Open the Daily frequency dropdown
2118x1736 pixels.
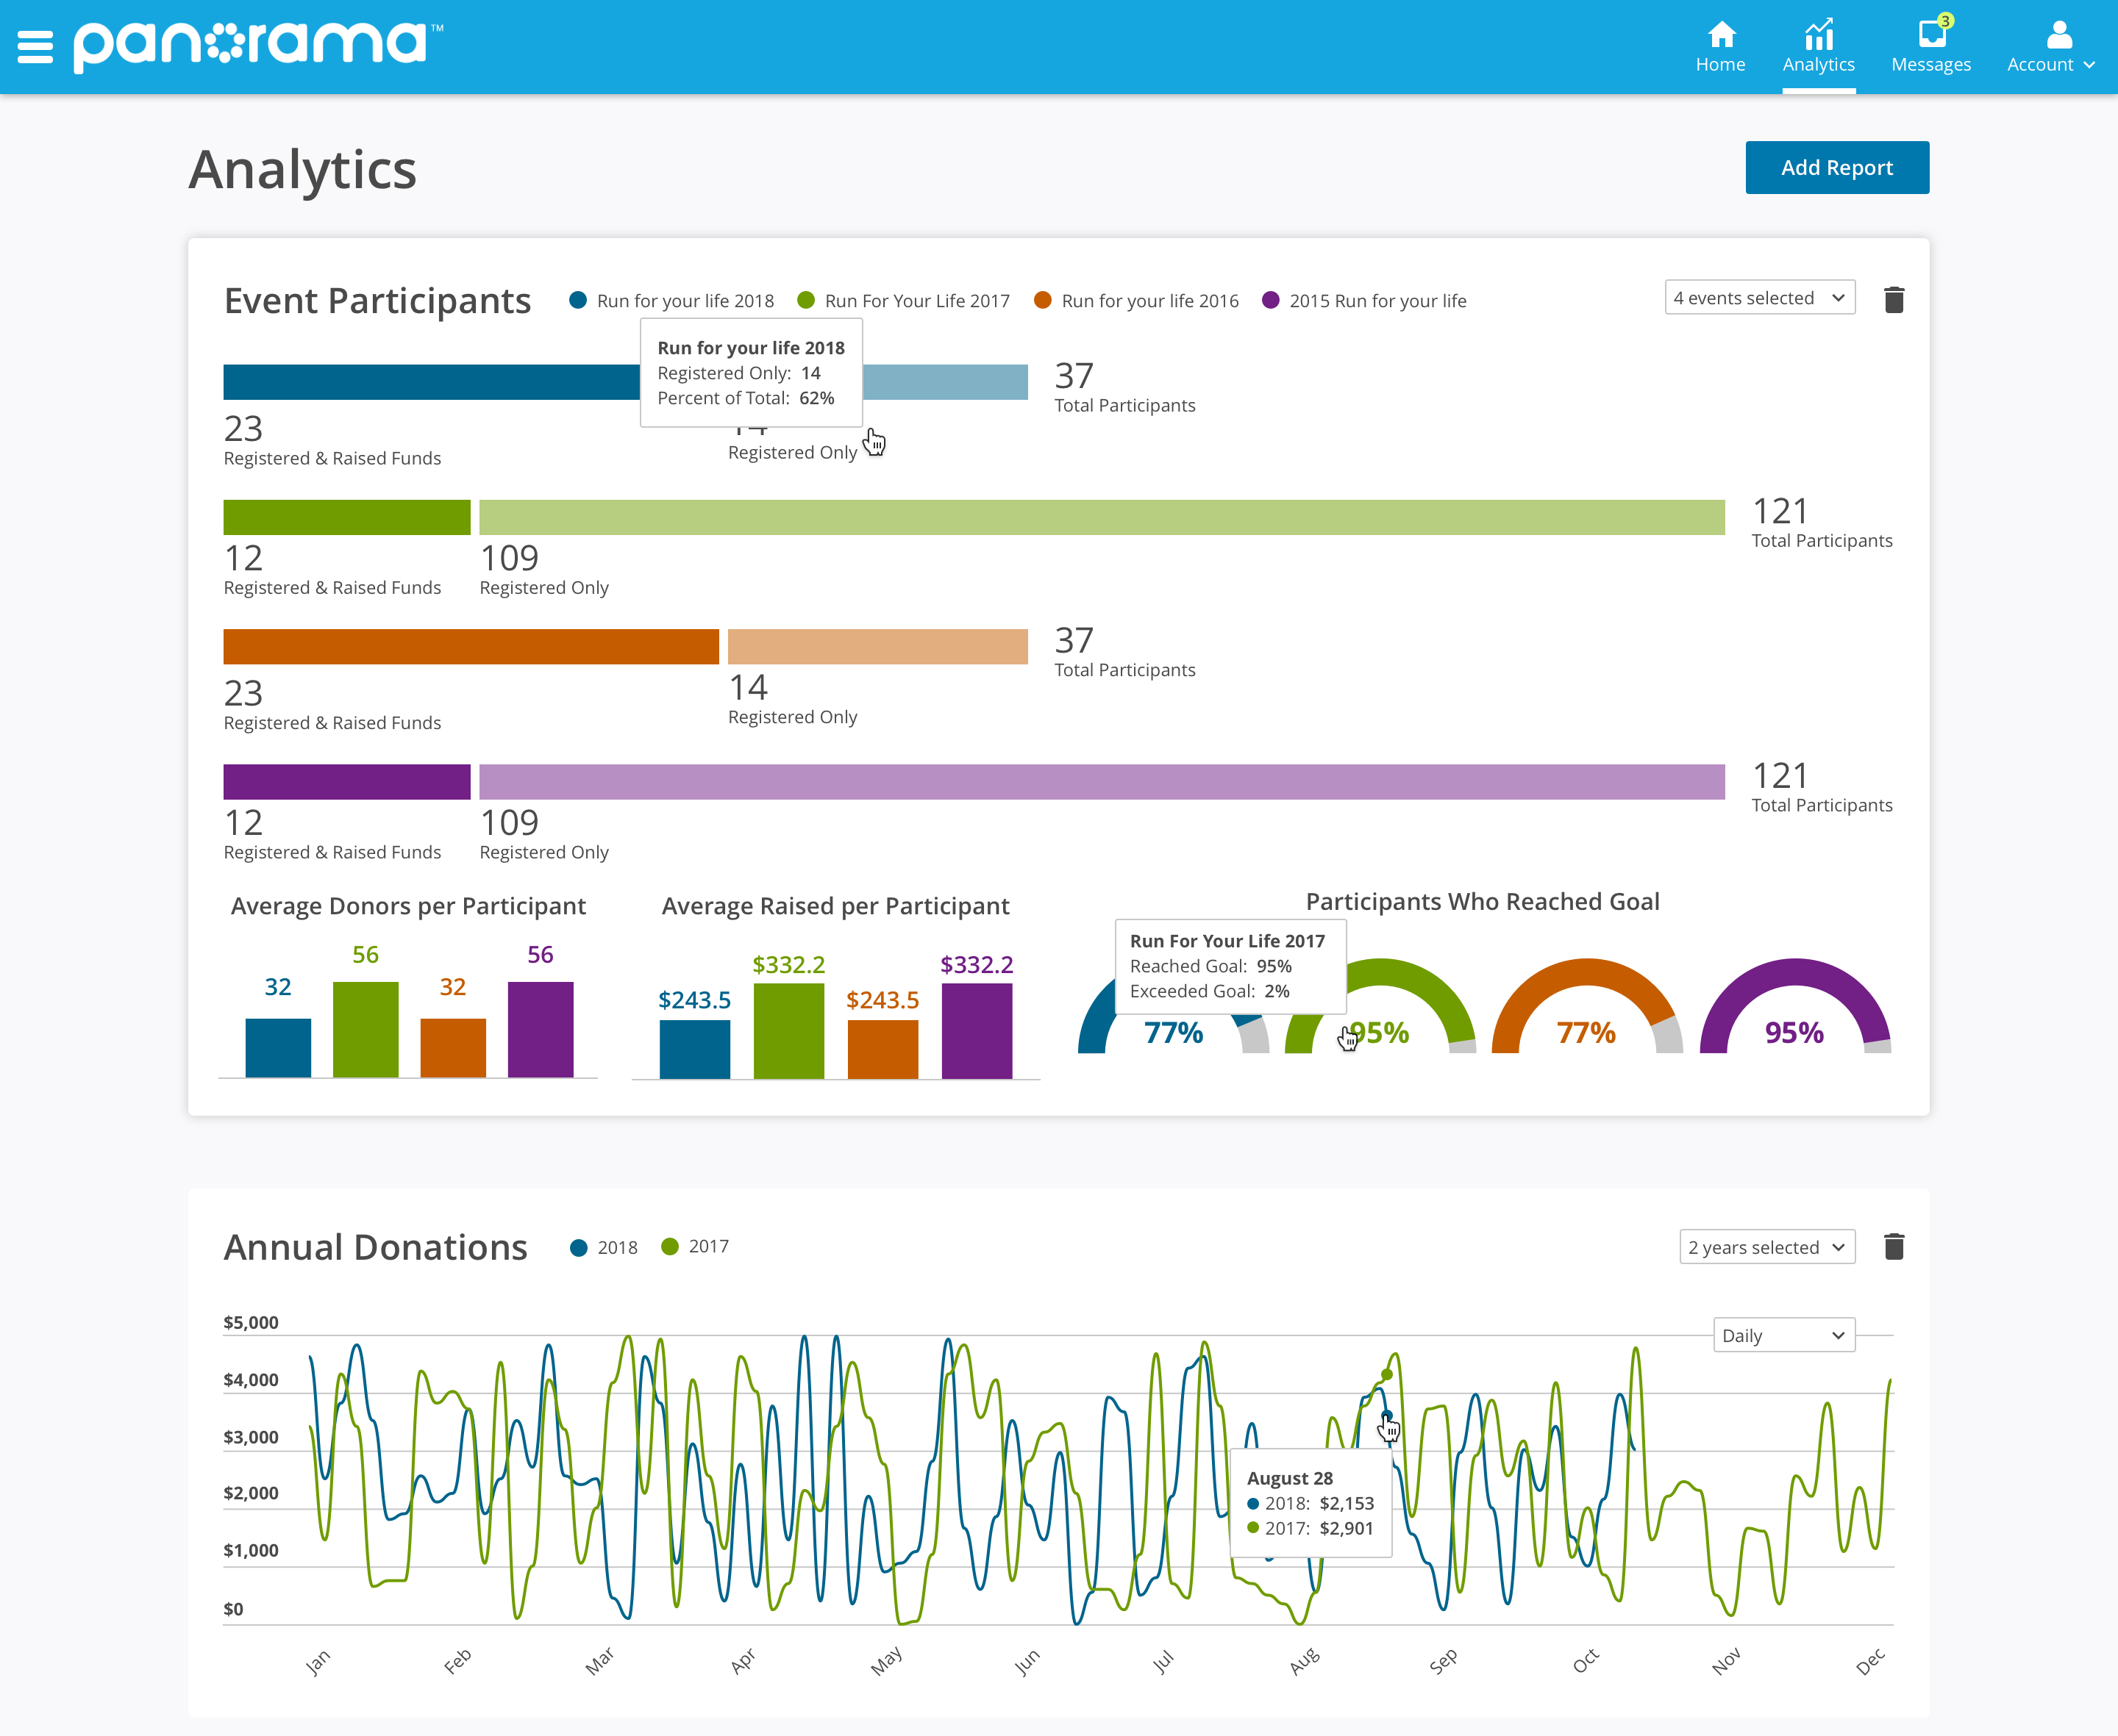pos(1780,1333)
